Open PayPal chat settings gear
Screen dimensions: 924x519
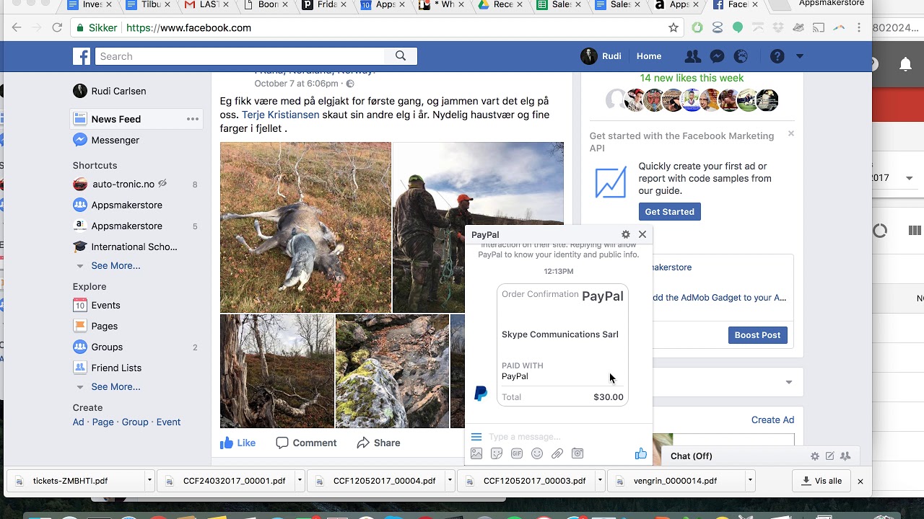[x=626, y=234]
